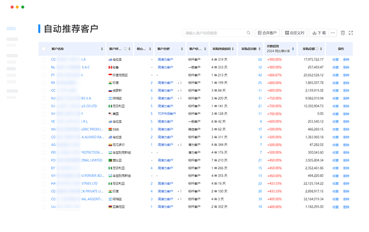Tick the select-all checkbox in table header
Viewport: 369px width, 232px height.
pos(43,49)
